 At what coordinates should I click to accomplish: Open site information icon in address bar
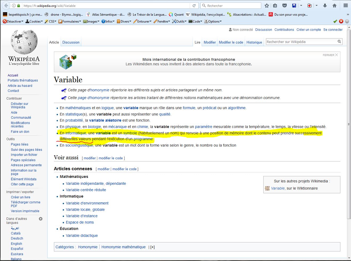click(x=14, y=6)
